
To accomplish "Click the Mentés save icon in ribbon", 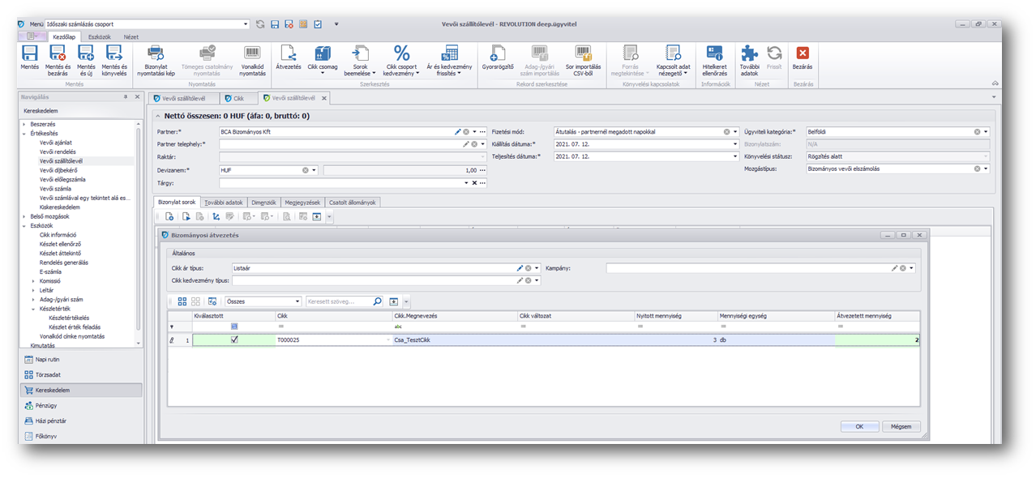I will coord(30,54).
